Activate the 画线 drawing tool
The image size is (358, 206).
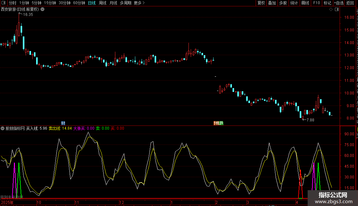pyautogui.click(x=305, y=3)
